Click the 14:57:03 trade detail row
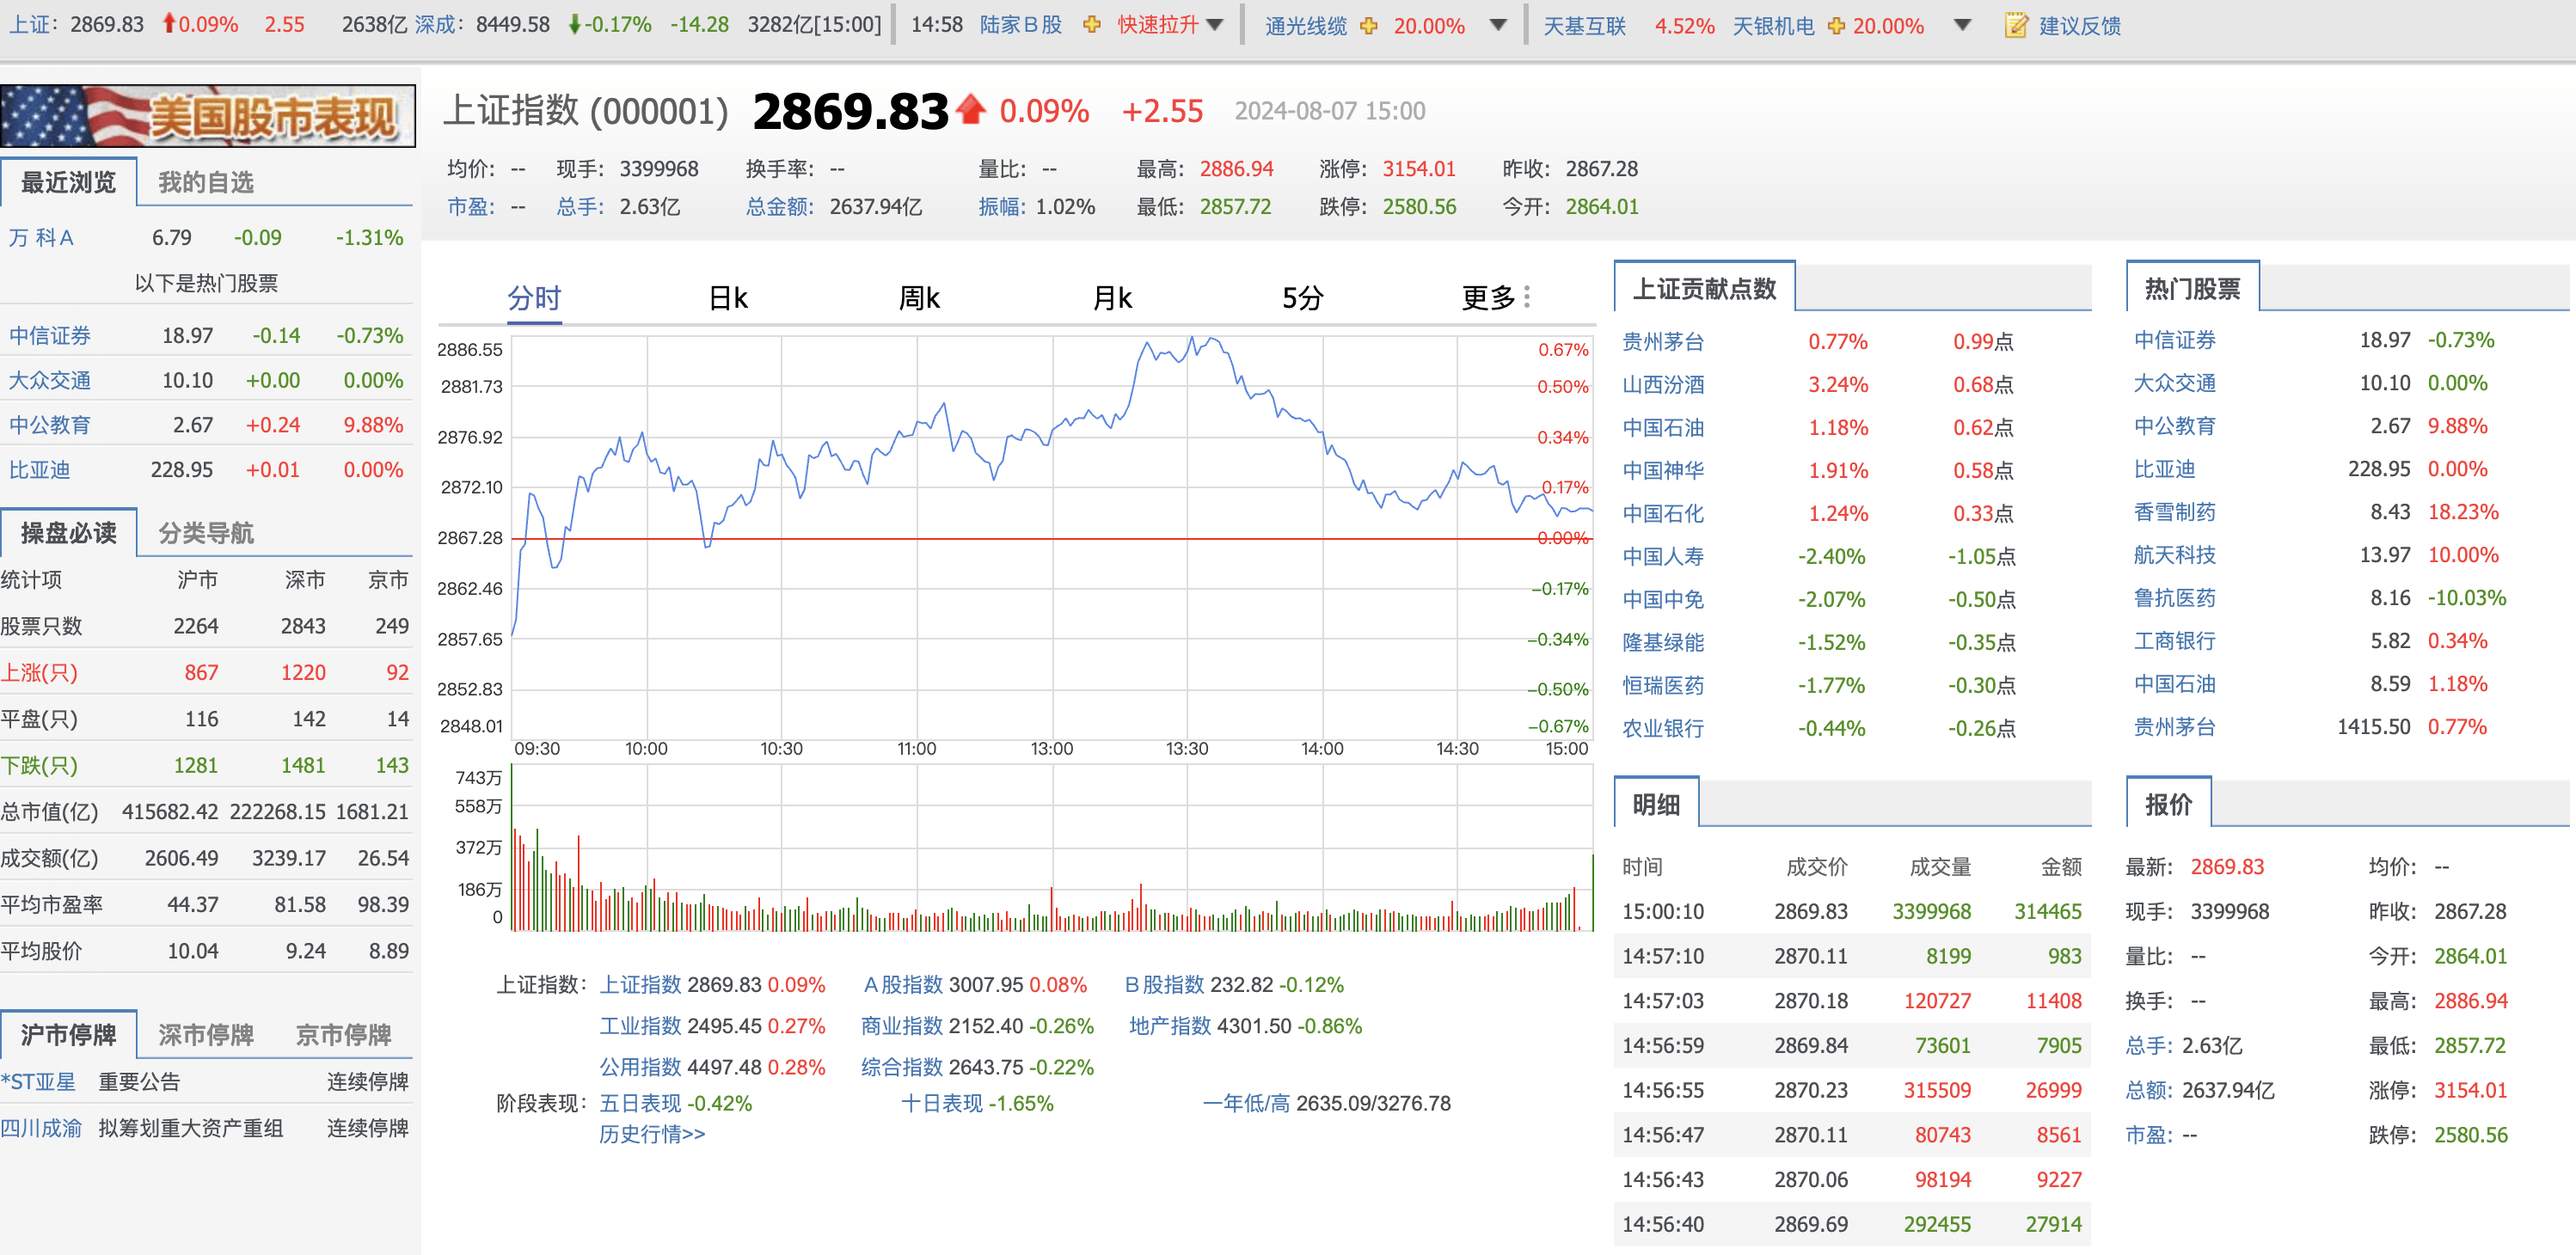The image size is (2576, 1255). pos(1851,1001)
